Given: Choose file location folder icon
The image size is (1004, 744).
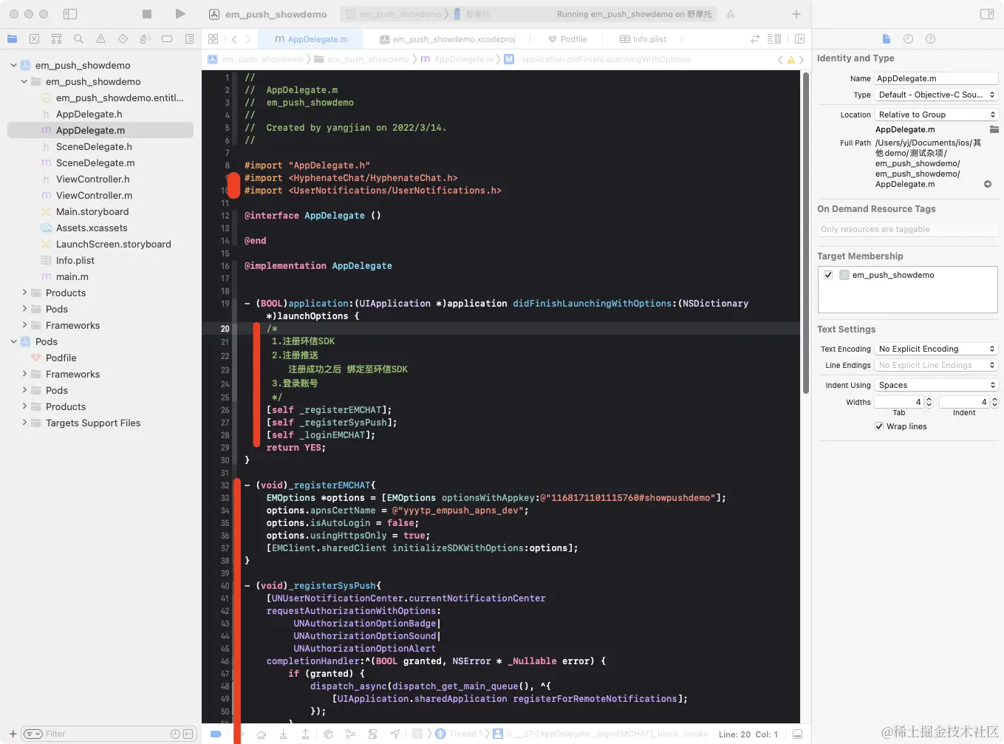Looking at the screenshot, I should [994, 129].
